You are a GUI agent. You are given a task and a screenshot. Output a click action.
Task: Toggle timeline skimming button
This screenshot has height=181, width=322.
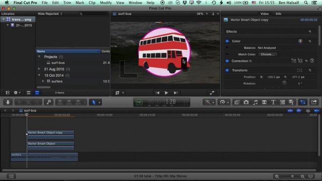(290, 111)
